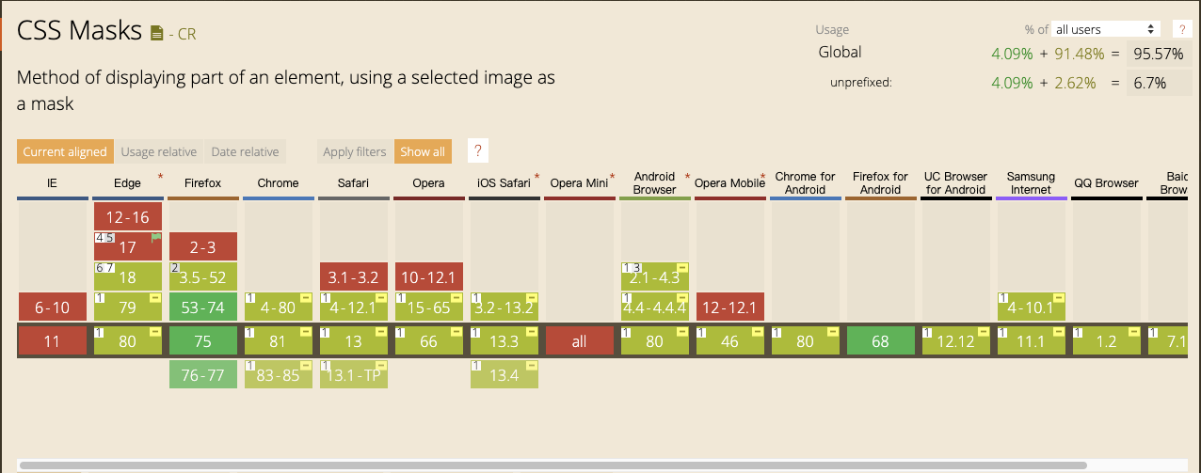Click the green Firefox 75 support cell

pos(202,341)
